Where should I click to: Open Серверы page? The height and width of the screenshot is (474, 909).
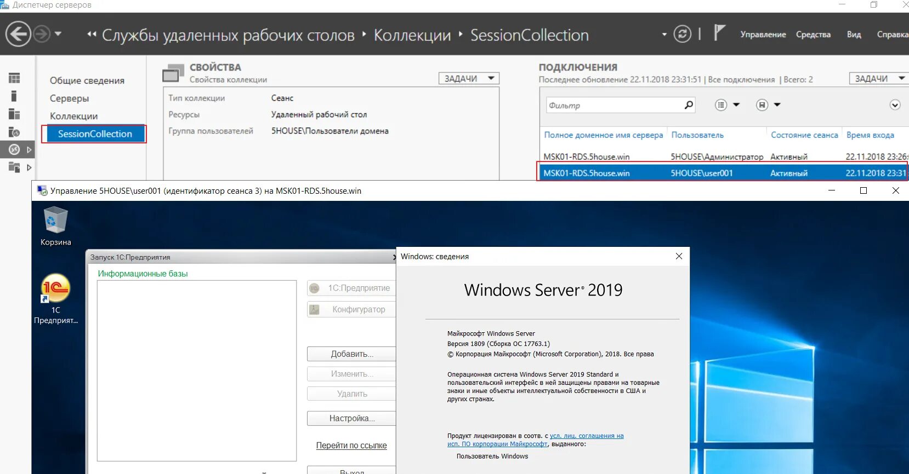click(x=69, y=99)
